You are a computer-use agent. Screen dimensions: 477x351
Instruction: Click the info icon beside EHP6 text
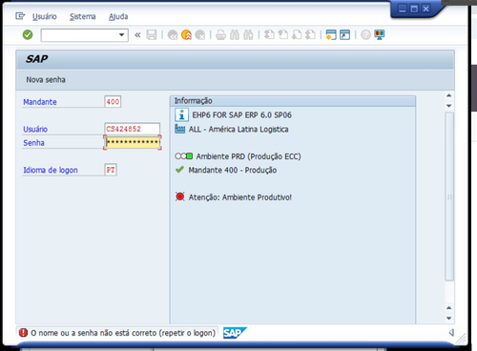coord(181,114)
